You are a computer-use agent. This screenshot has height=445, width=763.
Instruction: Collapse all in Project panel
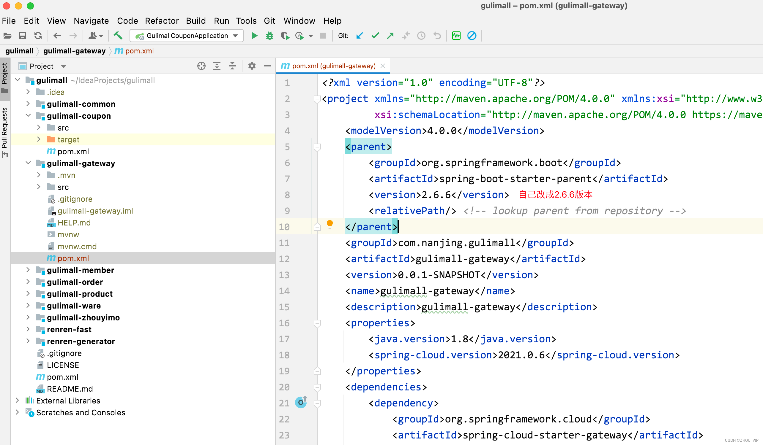(232, 66)
